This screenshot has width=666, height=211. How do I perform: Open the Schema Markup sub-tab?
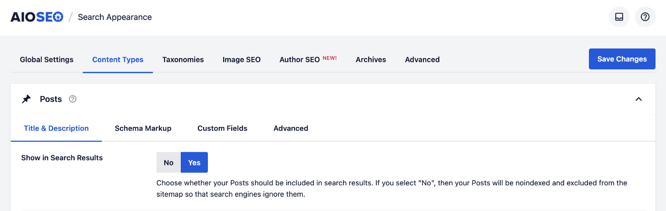143,128
